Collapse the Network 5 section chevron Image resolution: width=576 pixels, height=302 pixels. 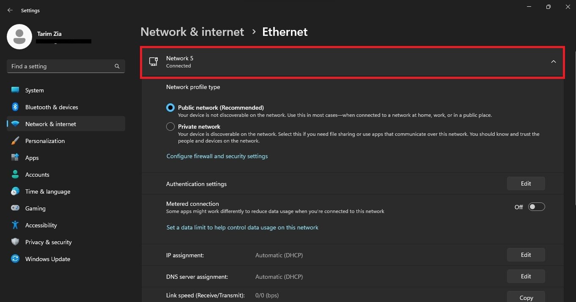(553, 62)
